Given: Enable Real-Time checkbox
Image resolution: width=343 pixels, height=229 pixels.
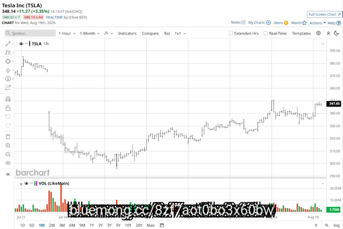Looking at the screenshot, I should click(x=265, y=33).
